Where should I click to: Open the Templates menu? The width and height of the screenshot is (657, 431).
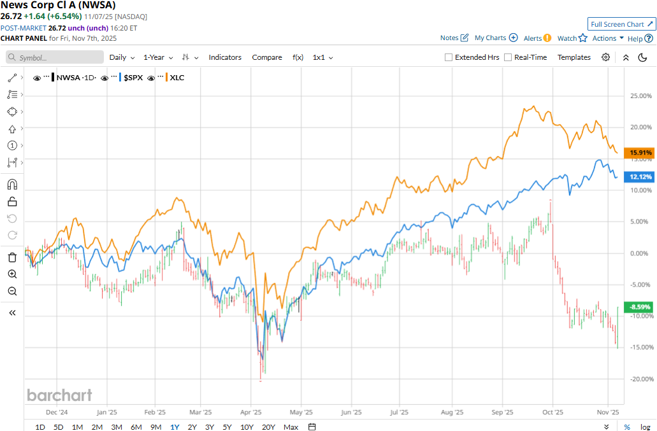tap(574, 57)
